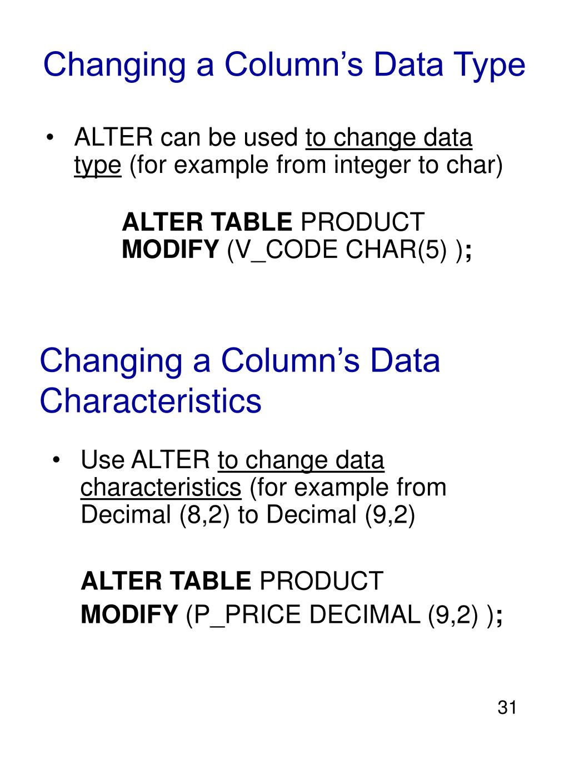Click the title Changing a Column's Data Type
This screenshot has height=759, width=569.
(284, 65)
